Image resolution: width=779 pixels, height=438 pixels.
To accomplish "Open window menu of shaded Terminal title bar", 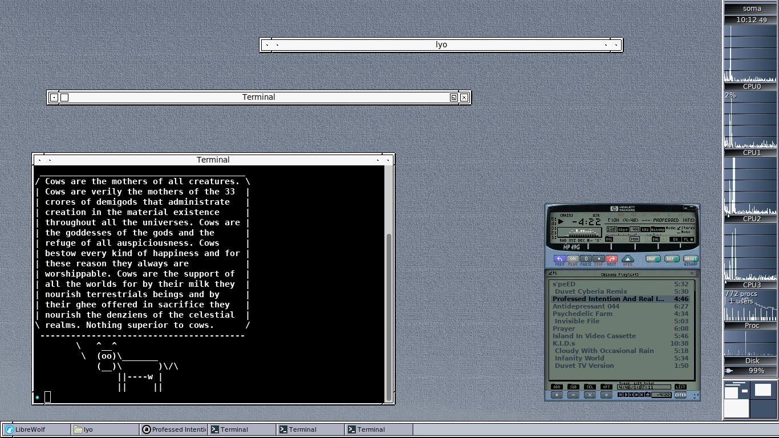I will pos(54,98).
